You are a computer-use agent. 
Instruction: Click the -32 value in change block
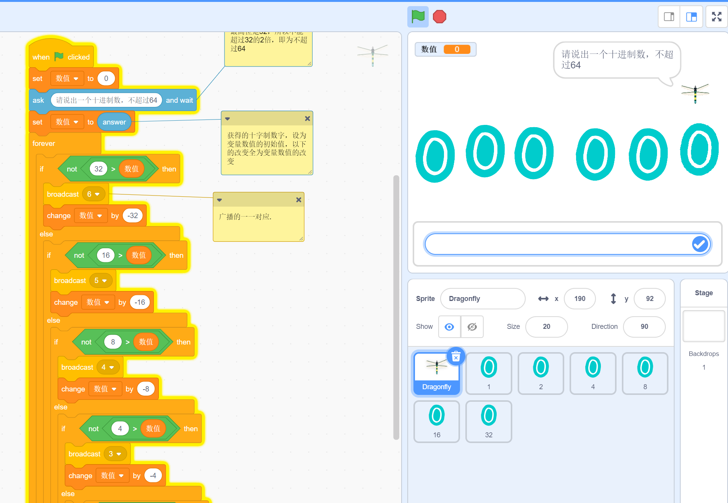[x=132, y=215]
